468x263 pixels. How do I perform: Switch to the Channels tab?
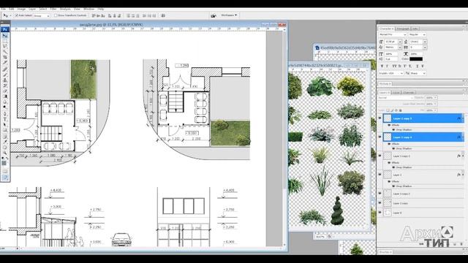408,93
